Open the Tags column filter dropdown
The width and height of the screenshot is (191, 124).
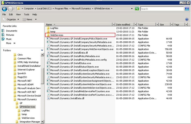pyautogui.click(x=186, y=24)
